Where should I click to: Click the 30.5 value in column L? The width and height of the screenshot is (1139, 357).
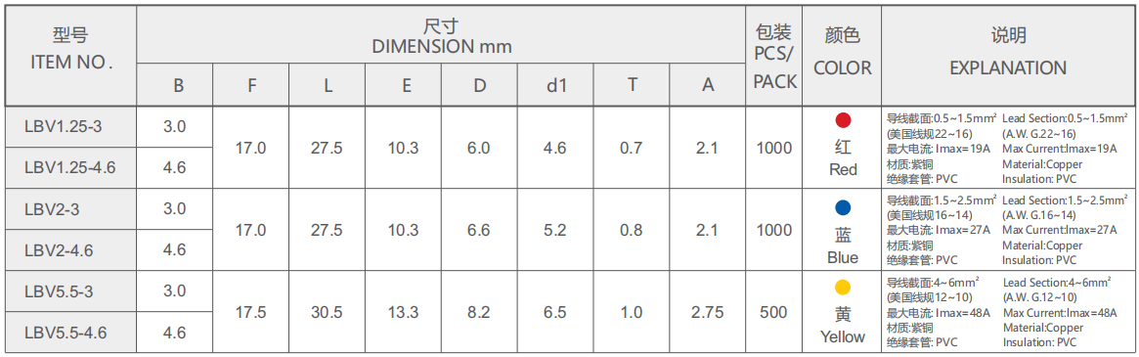(328, 313)
